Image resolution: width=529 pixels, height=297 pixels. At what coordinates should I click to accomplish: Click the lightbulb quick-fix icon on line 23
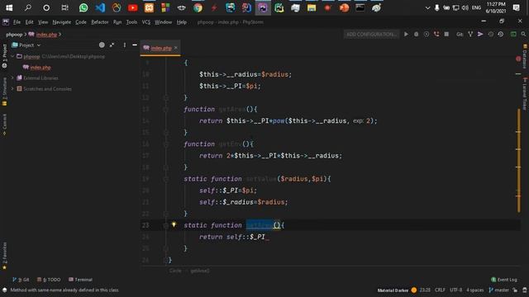click(x=174, y=224)
